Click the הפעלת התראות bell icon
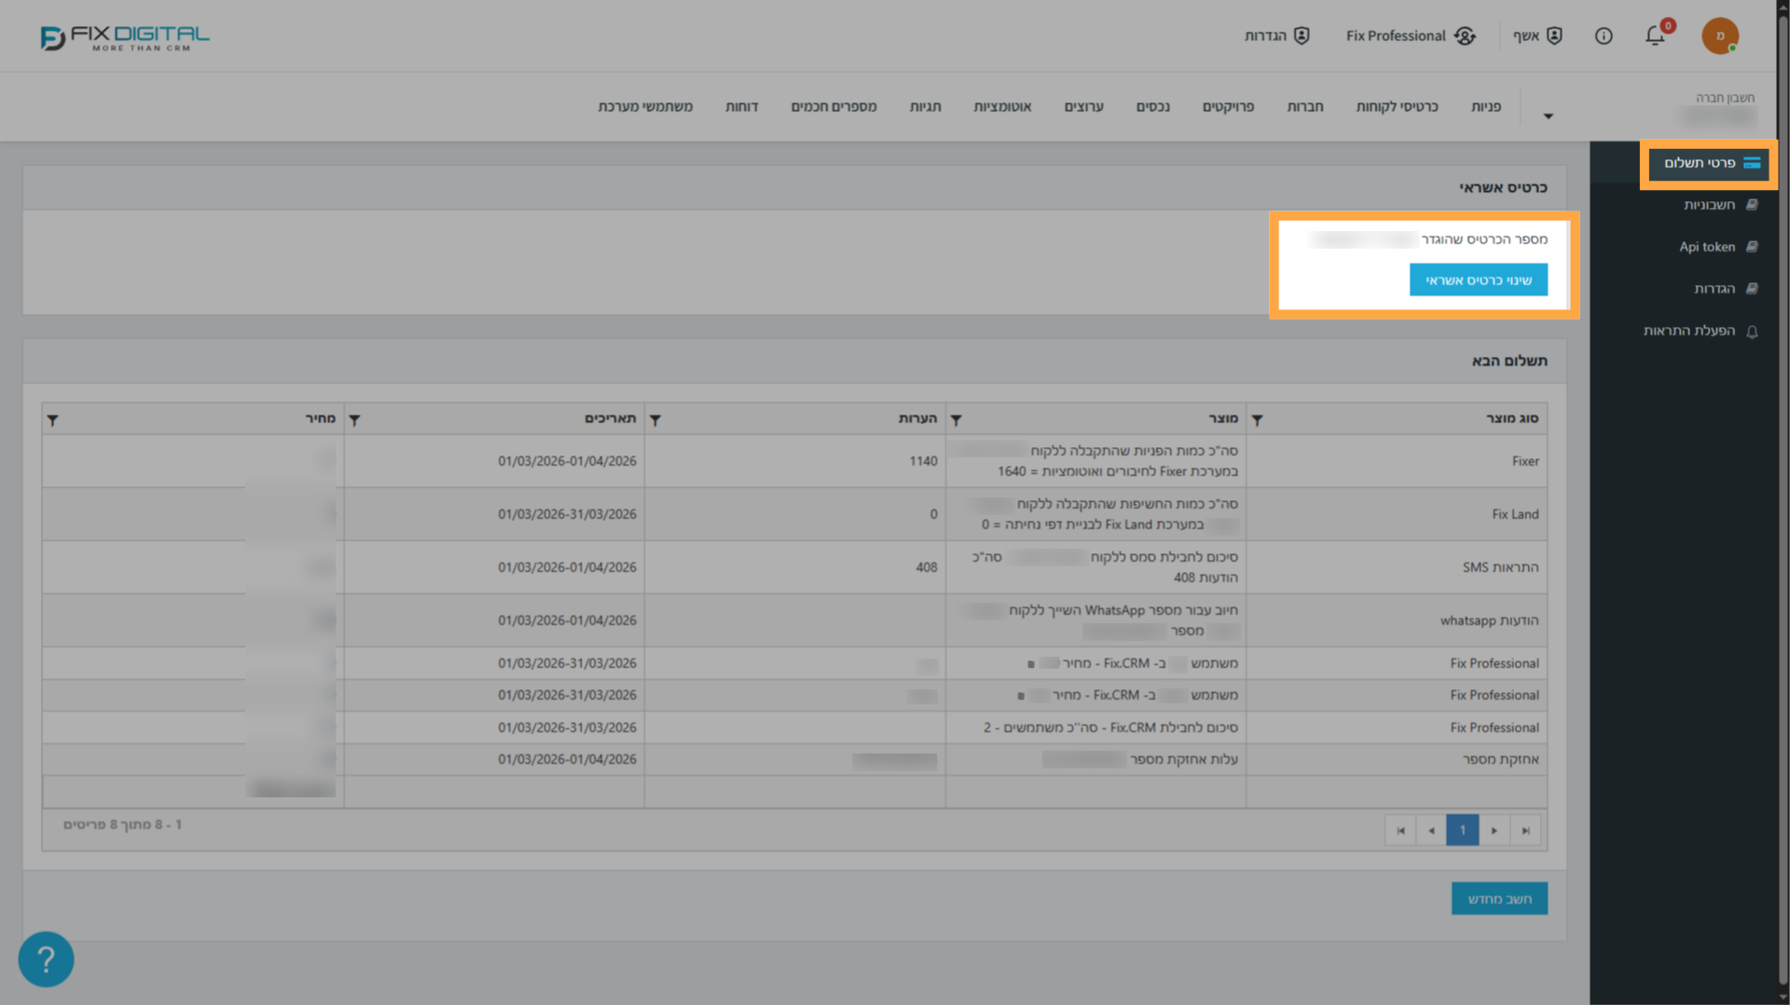This screenshot has height=1005, width=1790. tap(1752, 332)
